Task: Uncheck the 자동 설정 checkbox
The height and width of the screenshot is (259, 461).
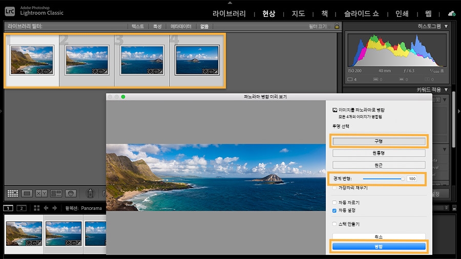Action: (x=334, y=210)
